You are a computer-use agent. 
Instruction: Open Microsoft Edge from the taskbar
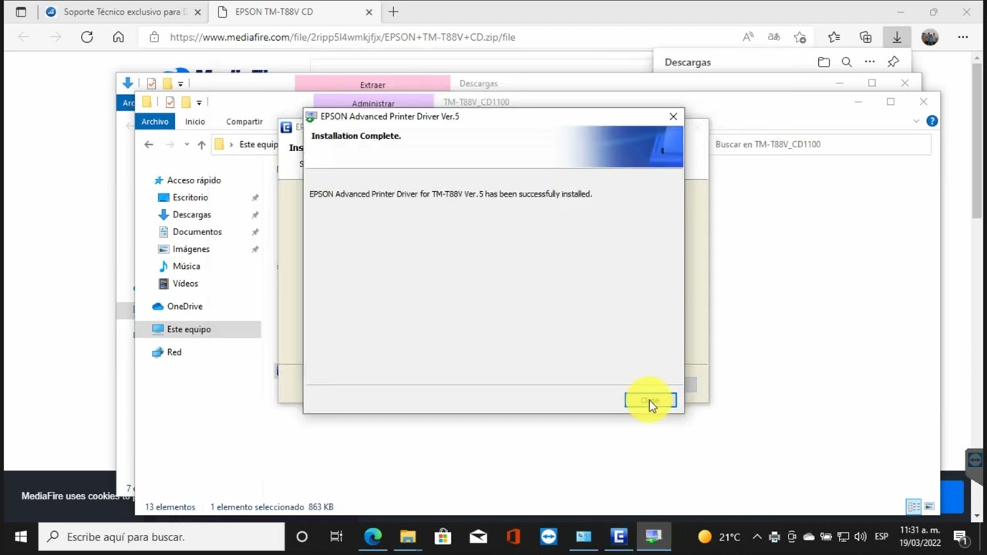click(372, 536)
